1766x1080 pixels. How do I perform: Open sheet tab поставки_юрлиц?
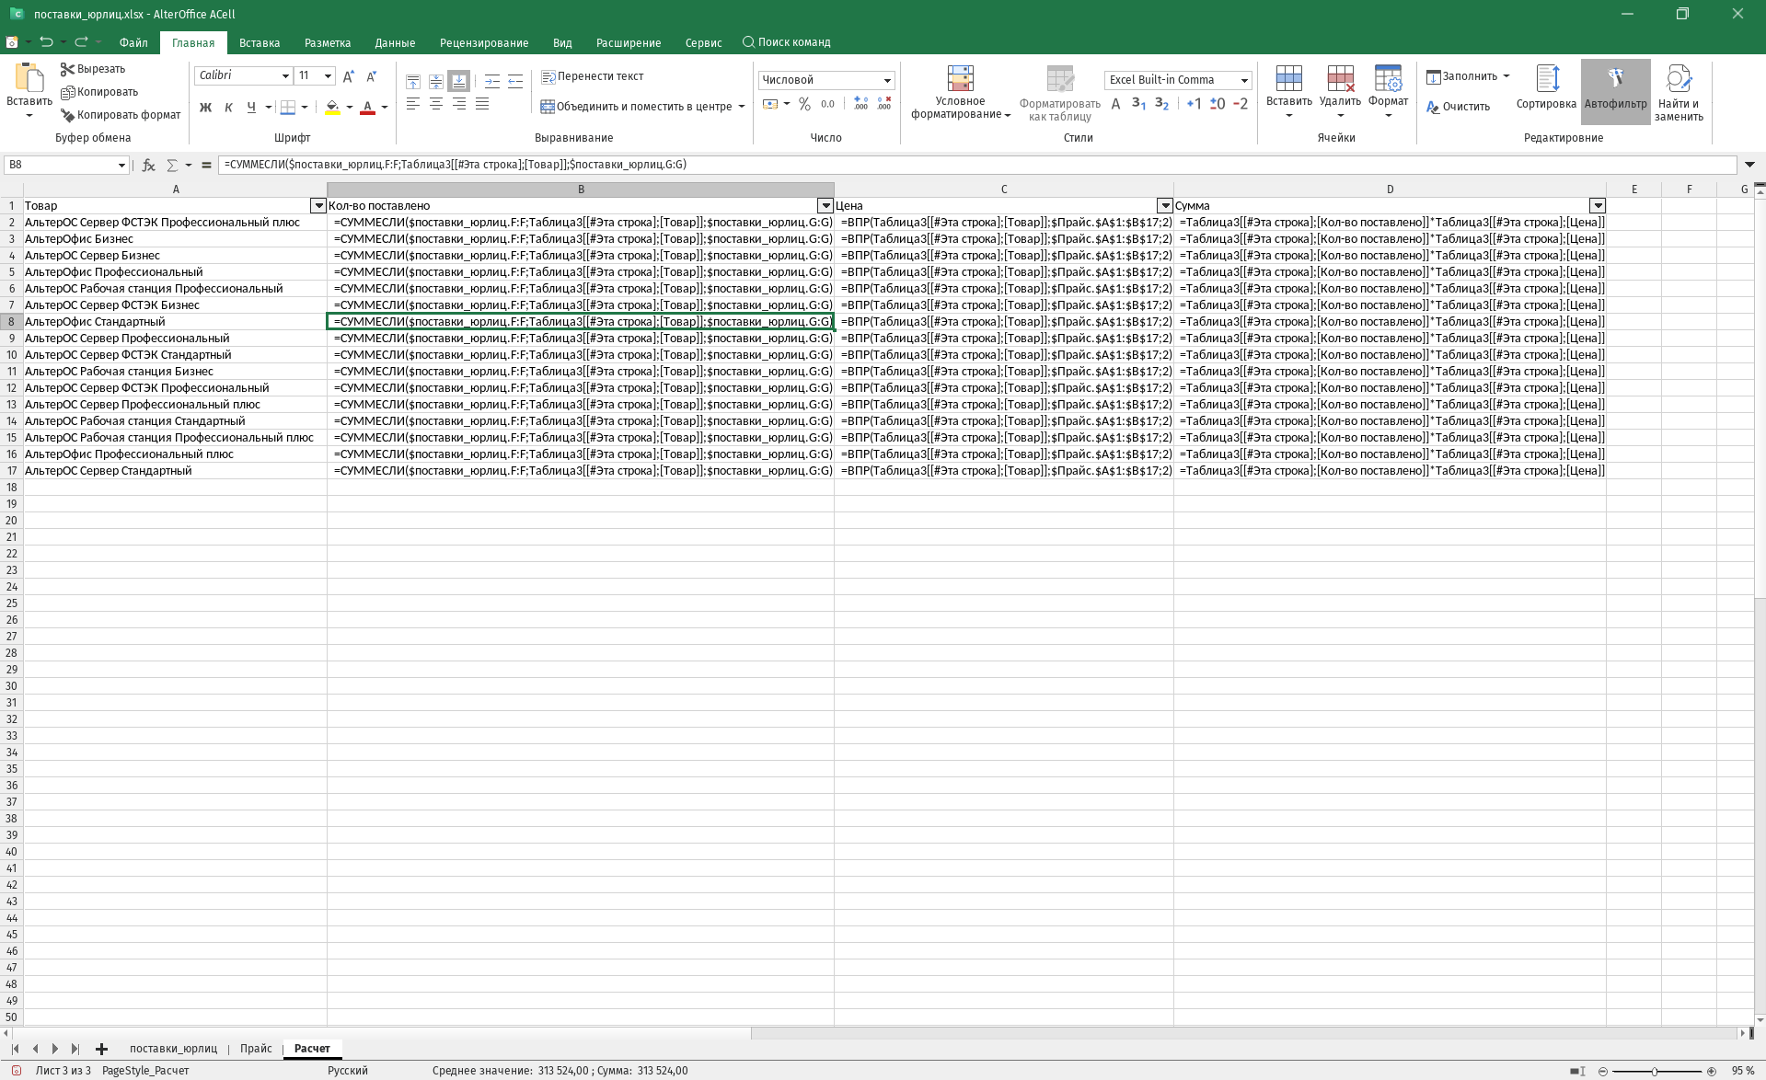(173, 1049)
